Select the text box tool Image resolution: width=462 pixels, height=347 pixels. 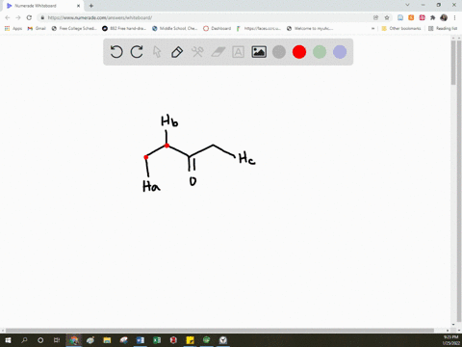(x=238, y=52)
